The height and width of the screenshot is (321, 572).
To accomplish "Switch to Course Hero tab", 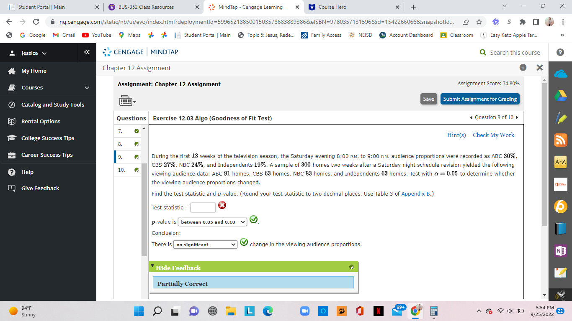I will point(353,7).
